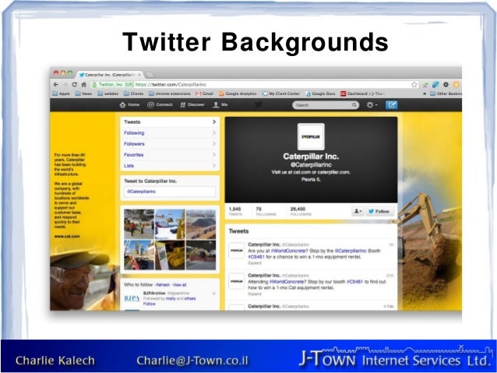Click the Tweet to Caterpillar Inc. text box
The image size is (497, 373).
170,192
